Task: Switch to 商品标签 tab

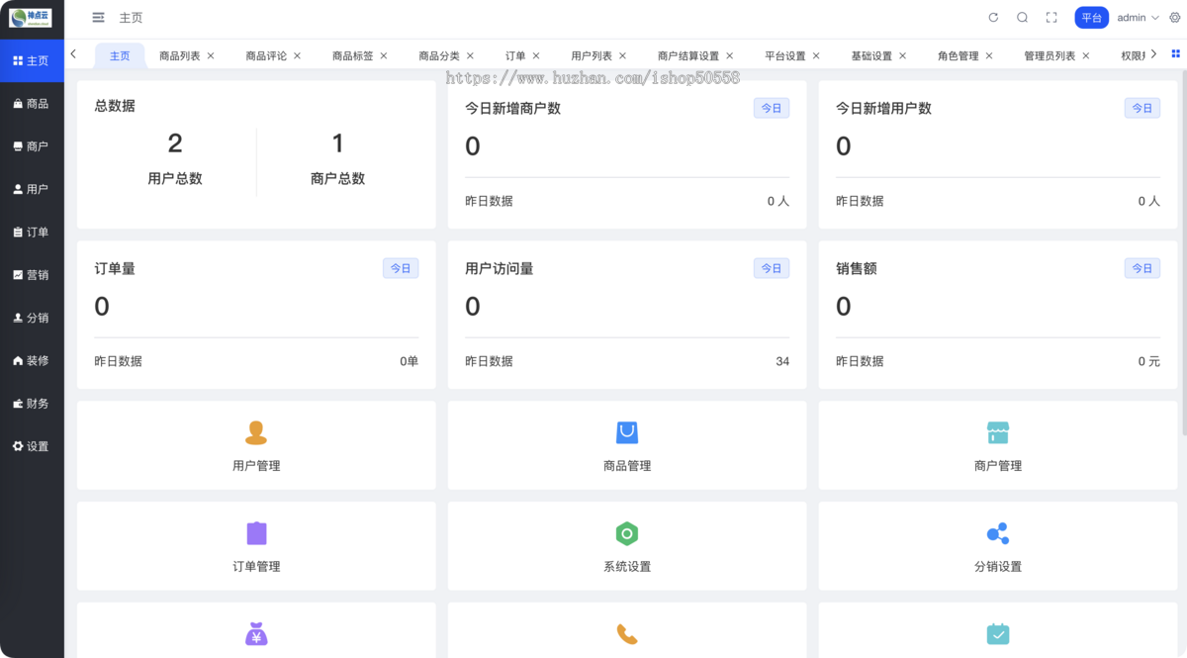Action: [353, 56]
